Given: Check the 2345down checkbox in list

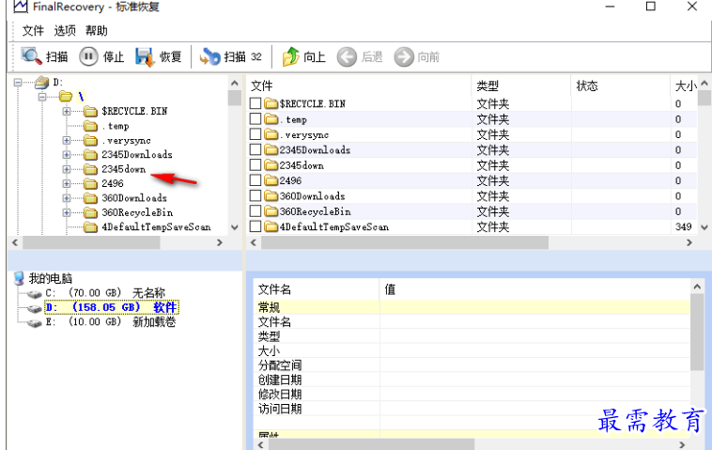Looking at the screenshot, I should point(255,164).
